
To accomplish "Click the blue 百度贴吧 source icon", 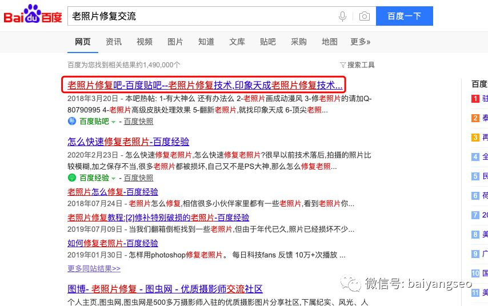I will tap(72, 121).
